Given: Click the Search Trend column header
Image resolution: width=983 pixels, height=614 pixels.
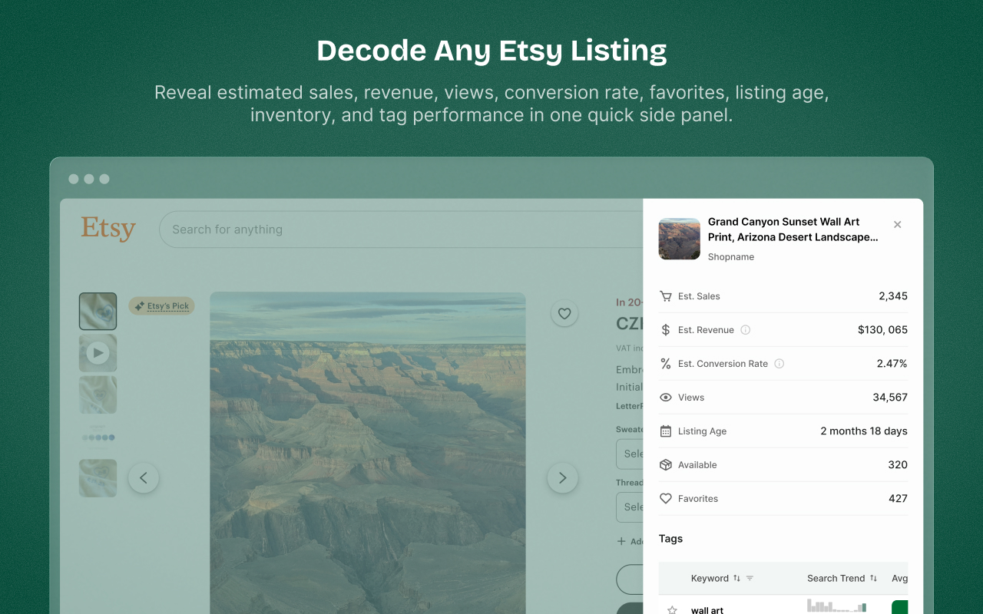Looking at the screenshot, I should point(836,579).
